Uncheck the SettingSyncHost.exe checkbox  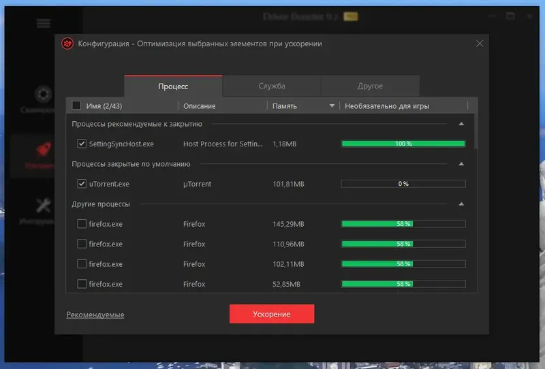pyautogui.click(x=82, y=144)
